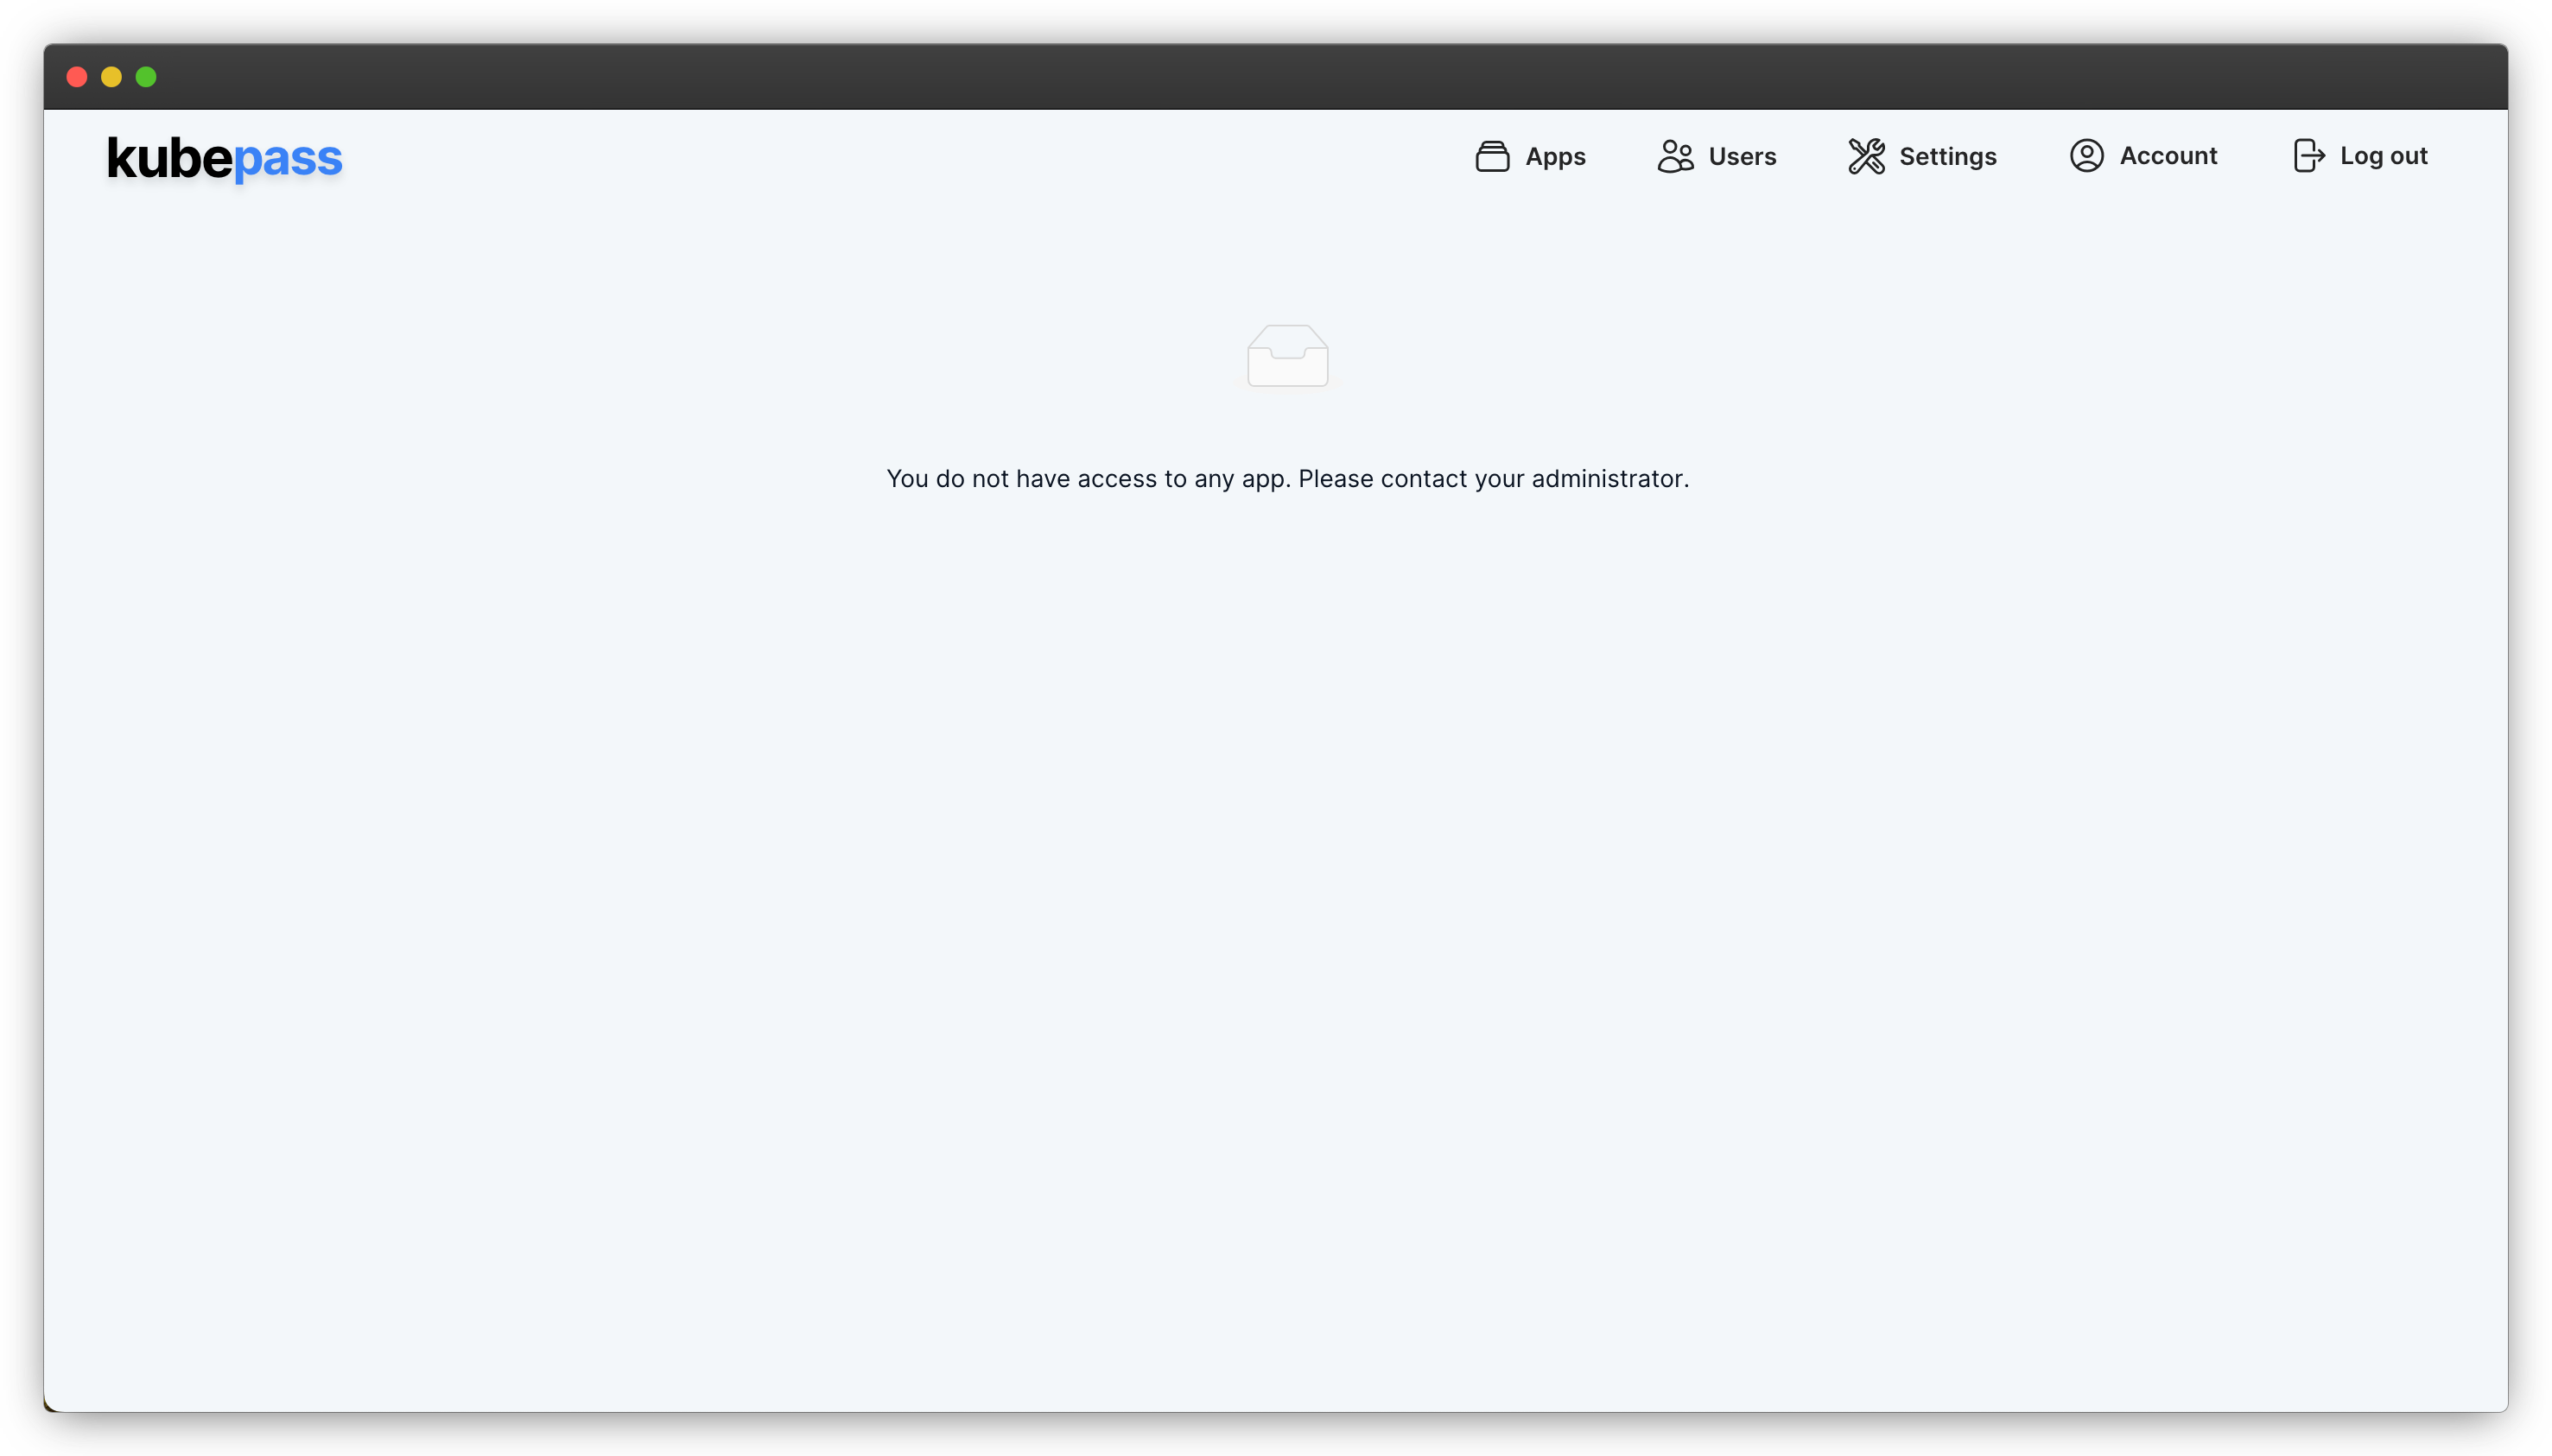This screenshot has height=1456, width=2552.
Task: Click the Account label text
Action: click(2167, 156)
